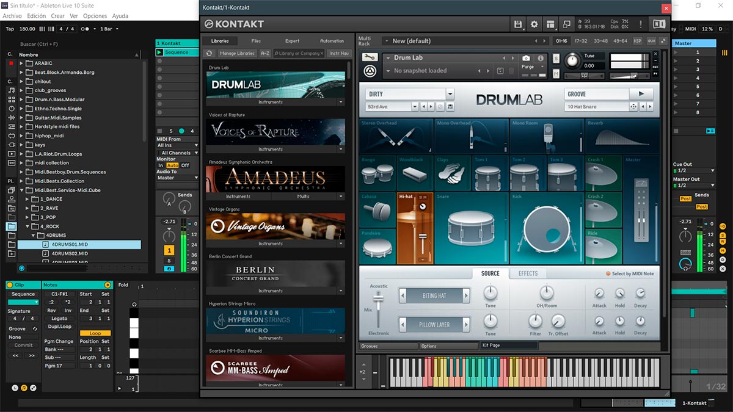Switch to the EFFECTS tab in Drum Lab
Viewport: 733px width, 412px height.
point(528,273)
